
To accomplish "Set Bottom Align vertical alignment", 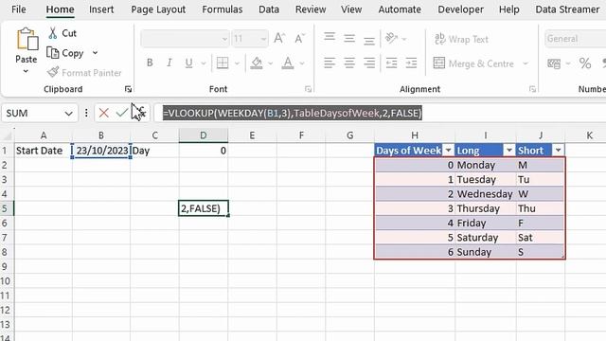I will (369, 40).
